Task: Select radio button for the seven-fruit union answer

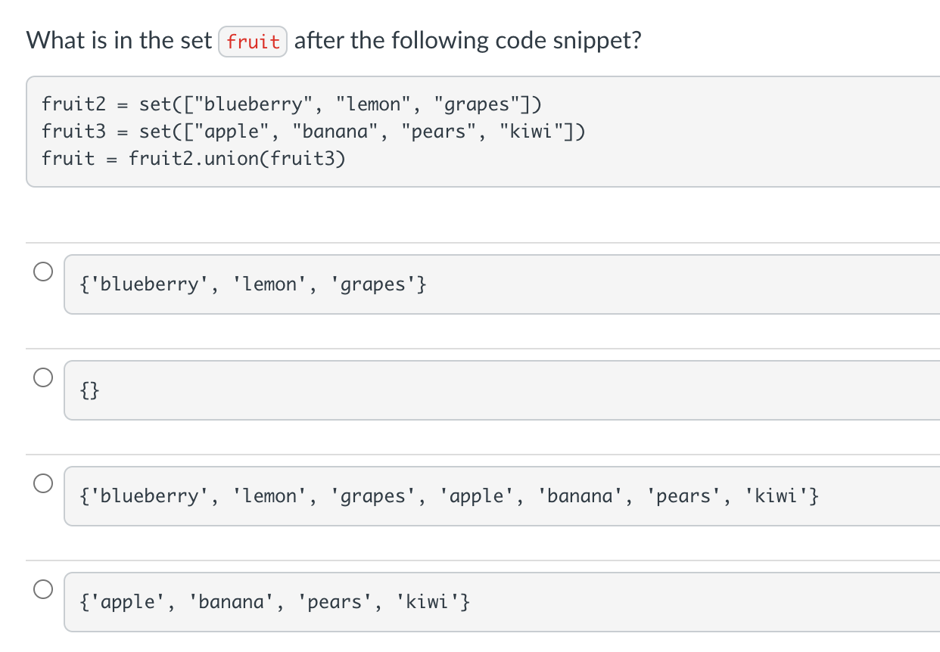Action: point(43,483)
